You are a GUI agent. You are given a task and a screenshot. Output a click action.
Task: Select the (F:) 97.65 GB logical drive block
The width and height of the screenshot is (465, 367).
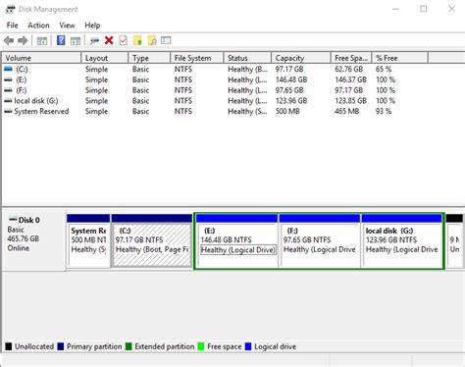coord(320,241)
